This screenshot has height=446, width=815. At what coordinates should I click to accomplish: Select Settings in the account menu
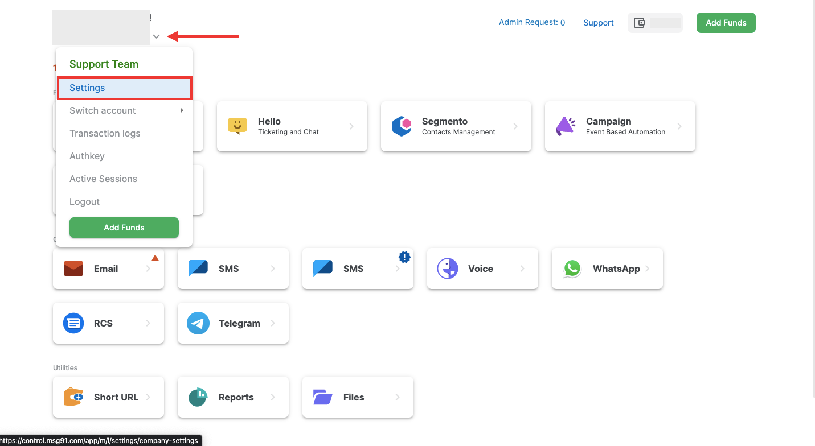tap(124, 88)
